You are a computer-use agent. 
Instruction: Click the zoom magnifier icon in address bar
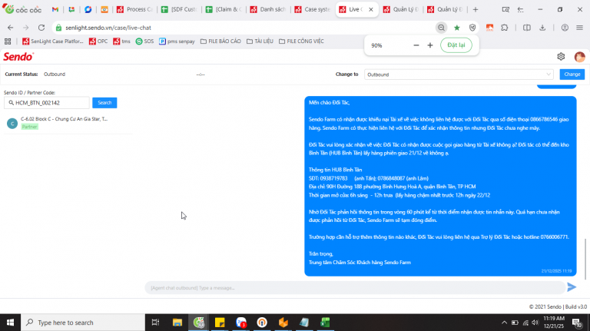tap(441, 28)
